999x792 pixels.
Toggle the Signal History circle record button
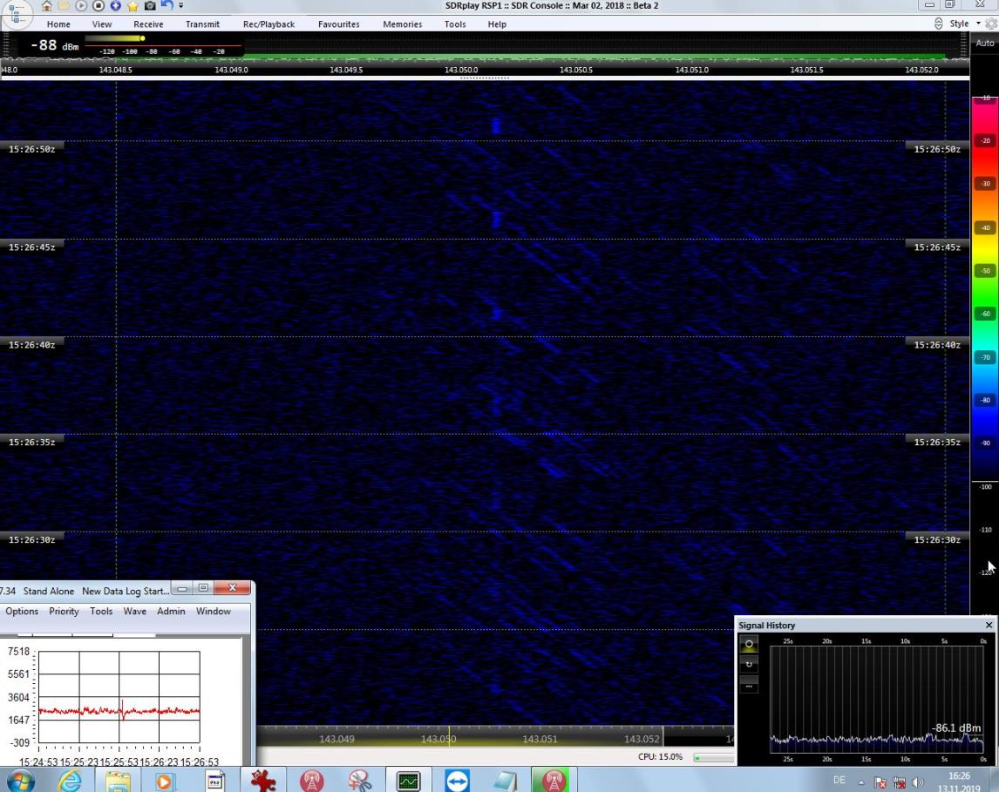[x=749, y=644]
